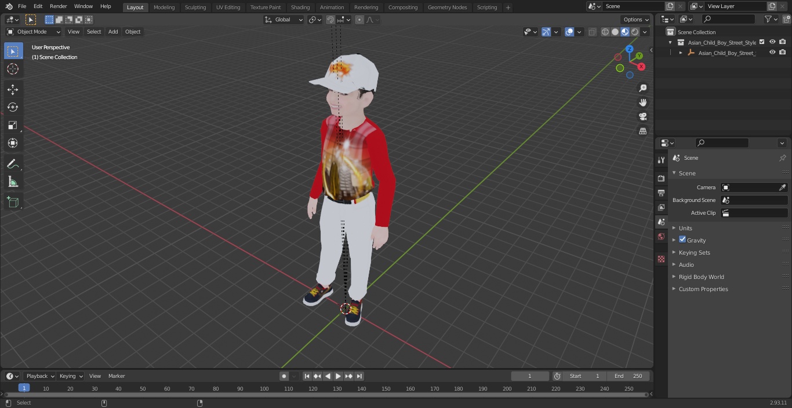Screen dimensions: 792x408
Task: Select the Annotate tool
Action: (13, 164)
